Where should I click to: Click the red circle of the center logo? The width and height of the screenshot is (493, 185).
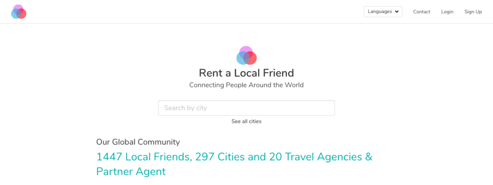click(252, 60)
